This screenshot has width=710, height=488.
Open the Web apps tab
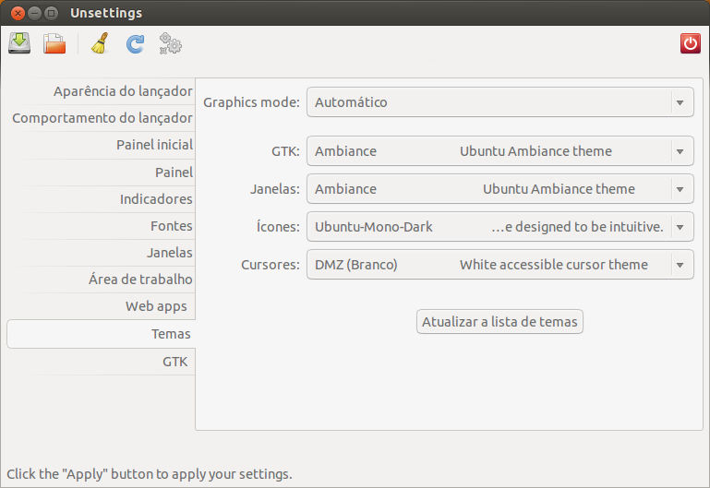(x=156, y=306)
